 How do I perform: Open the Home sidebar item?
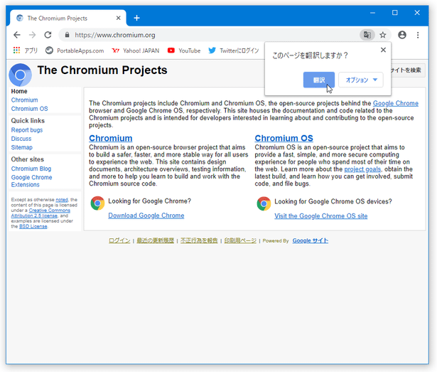(x=19, y=91)
